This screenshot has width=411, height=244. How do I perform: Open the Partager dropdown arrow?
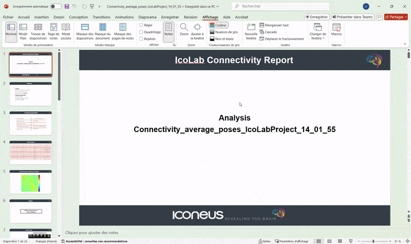pyautogui.click(x=406, y=17)
